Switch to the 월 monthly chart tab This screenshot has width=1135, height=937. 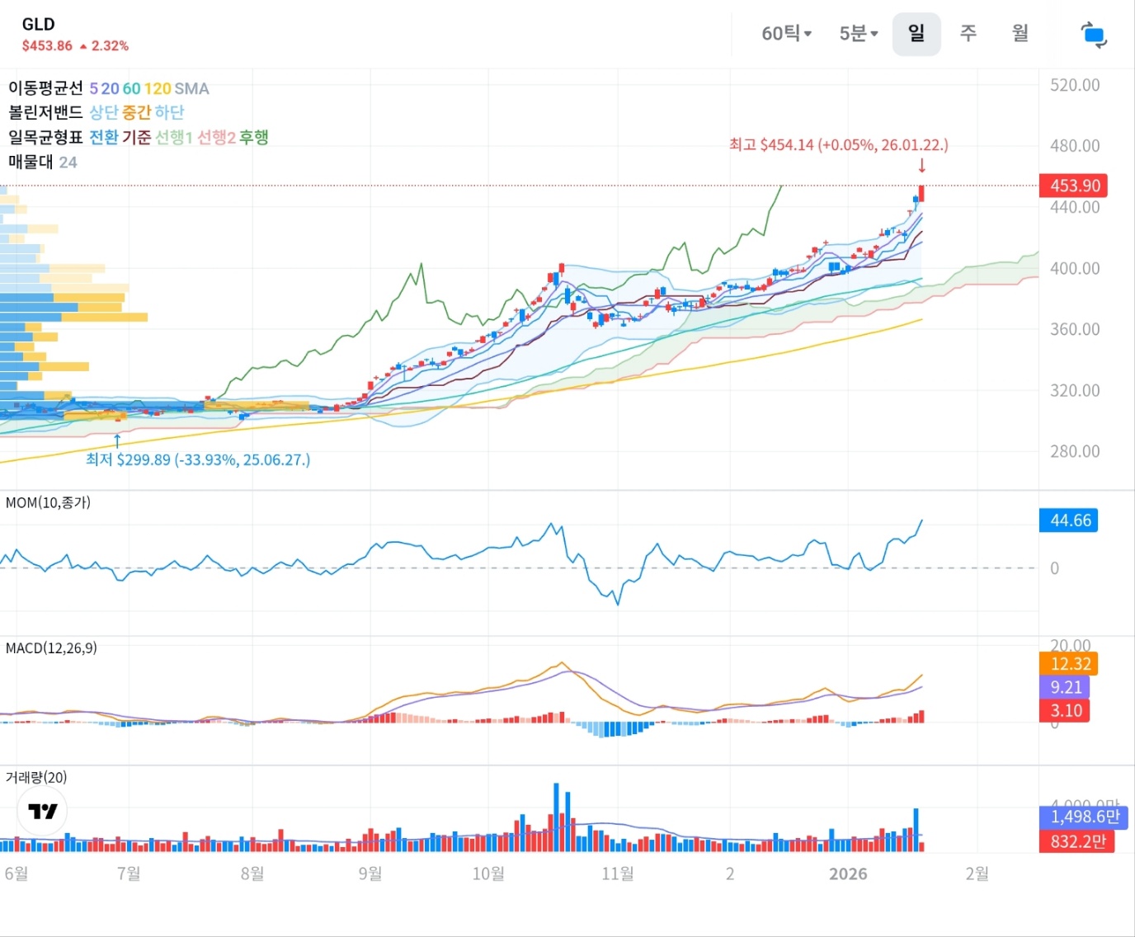(x=1020, y=34)
